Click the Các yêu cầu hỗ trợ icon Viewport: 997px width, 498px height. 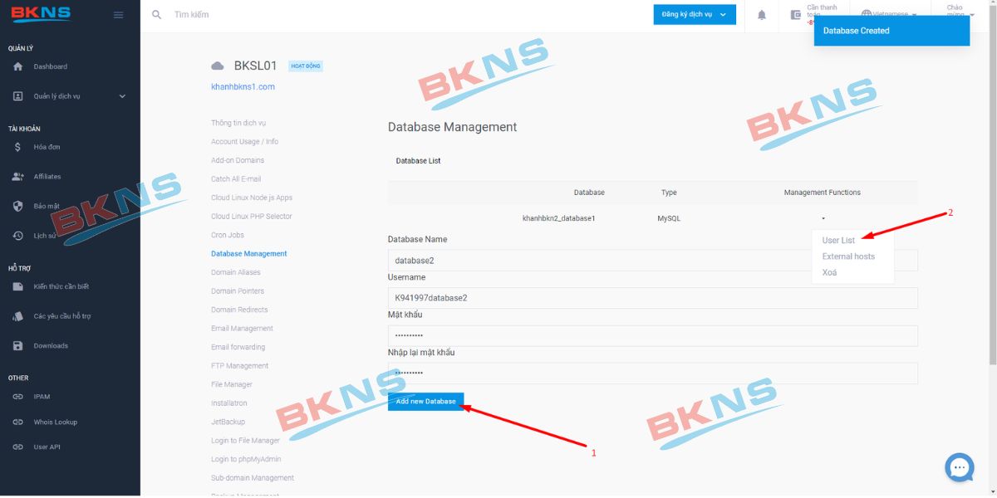coord(18,316)
